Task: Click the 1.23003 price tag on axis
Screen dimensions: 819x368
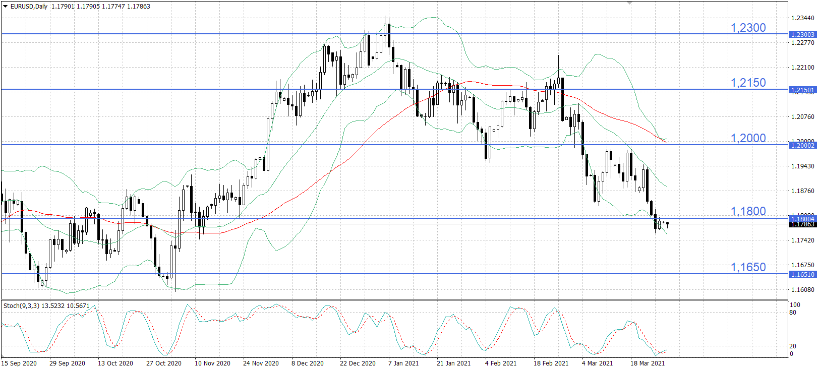Action: 802,34
